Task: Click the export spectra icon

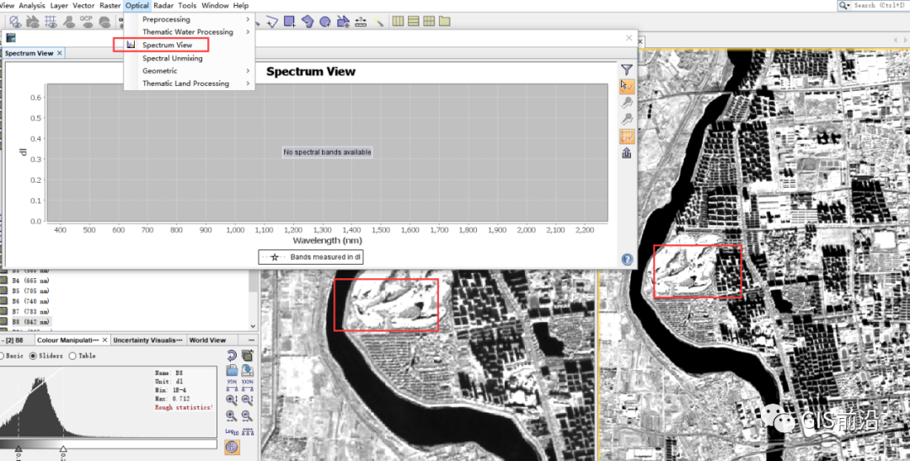Action: (x=627, y=153)
